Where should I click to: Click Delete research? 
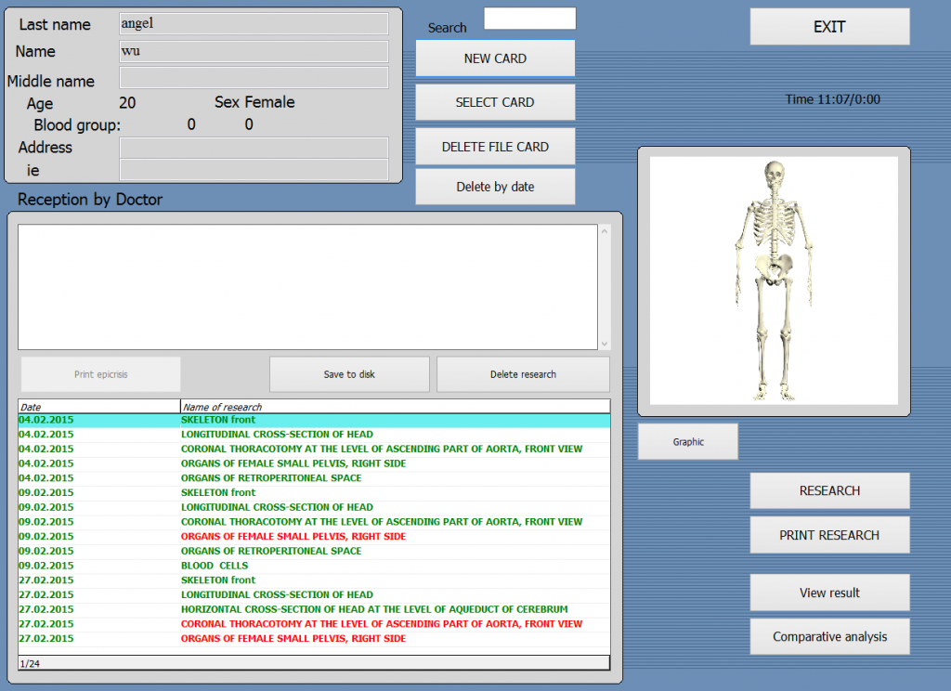[x=522, y=373]
